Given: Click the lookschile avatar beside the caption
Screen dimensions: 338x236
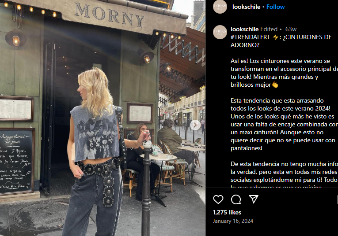Looking at the screenshot, I should pos(220,32).
